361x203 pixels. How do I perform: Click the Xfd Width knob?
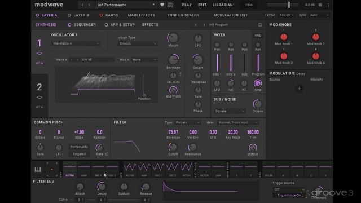pyautogui.click(x=173, y=90)
